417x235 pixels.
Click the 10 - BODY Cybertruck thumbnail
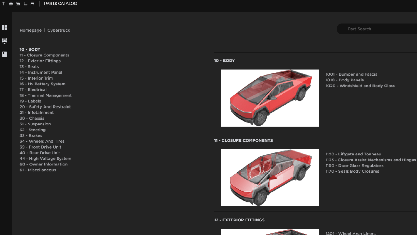point(270,98)
